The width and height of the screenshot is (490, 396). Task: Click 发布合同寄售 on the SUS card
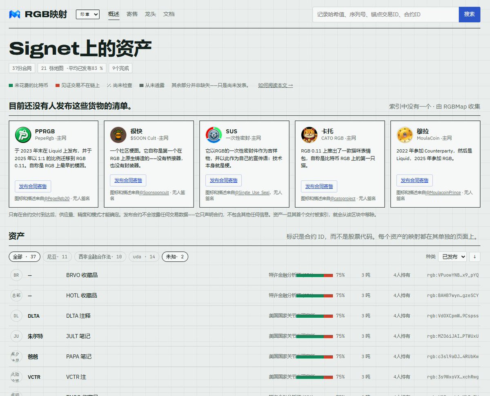(224, 180)
